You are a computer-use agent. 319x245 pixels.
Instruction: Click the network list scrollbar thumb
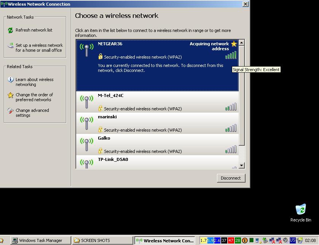(241, 95)
